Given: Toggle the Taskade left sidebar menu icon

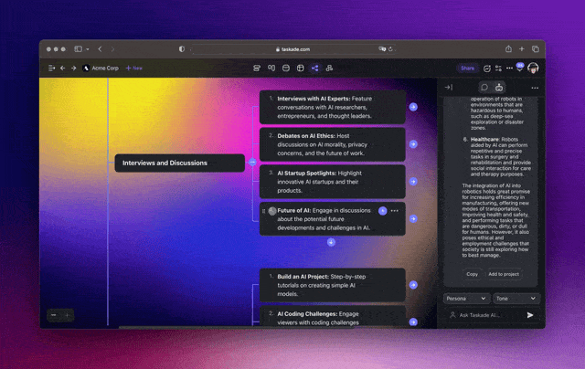Looking at the screenshot, I should click(51, 68).
